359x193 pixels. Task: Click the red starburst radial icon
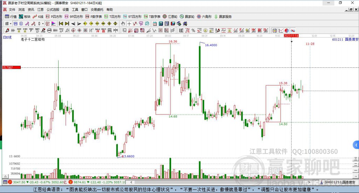click(79, 30)
